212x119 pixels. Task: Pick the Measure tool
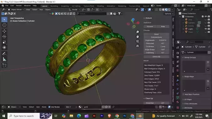pyautogui.click(x=4, y=59)
